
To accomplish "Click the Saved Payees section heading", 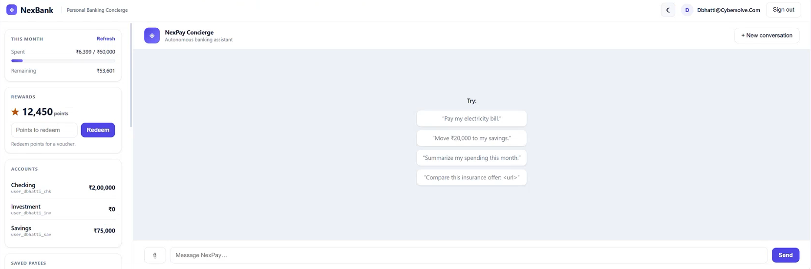I will pos(28,263).
